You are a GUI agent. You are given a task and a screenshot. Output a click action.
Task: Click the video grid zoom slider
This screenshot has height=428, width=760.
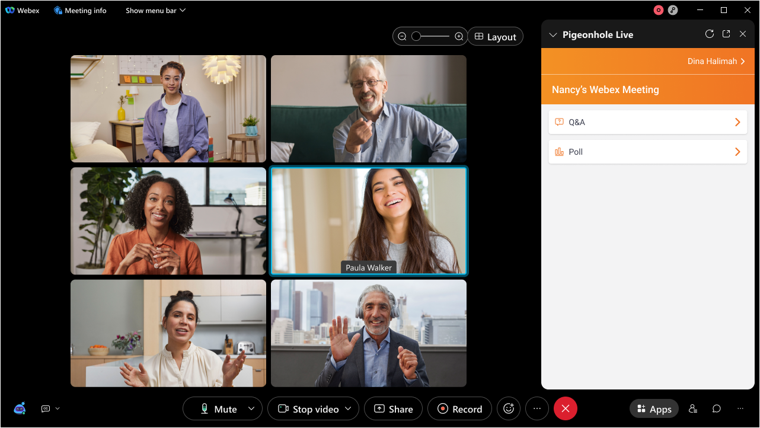click(430, 37)
